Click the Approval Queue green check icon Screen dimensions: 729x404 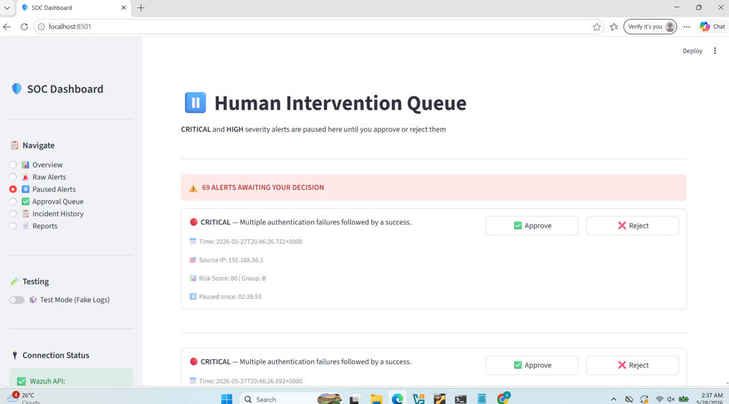tap(25, 202)
